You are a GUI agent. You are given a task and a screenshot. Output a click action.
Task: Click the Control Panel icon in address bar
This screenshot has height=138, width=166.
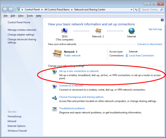coord(19,10)
